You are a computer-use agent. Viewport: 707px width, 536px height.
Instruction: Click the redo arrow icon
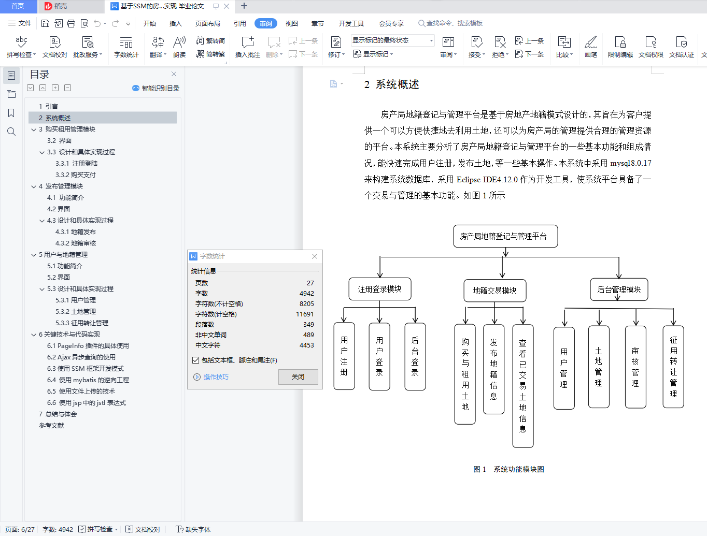point(115,23)
